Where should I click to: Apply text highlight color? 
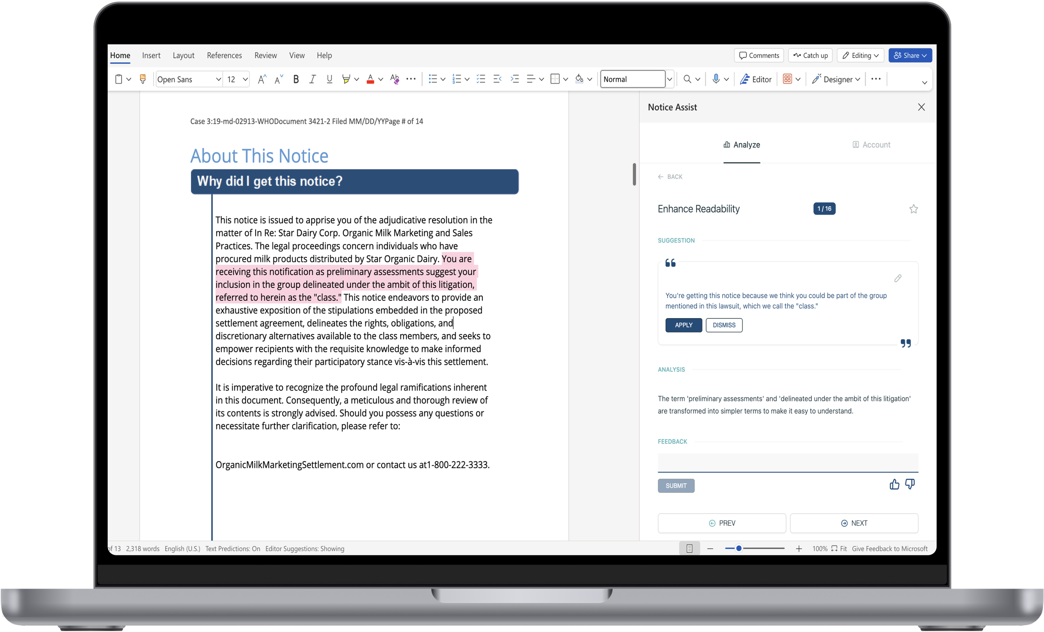point(346,79)
